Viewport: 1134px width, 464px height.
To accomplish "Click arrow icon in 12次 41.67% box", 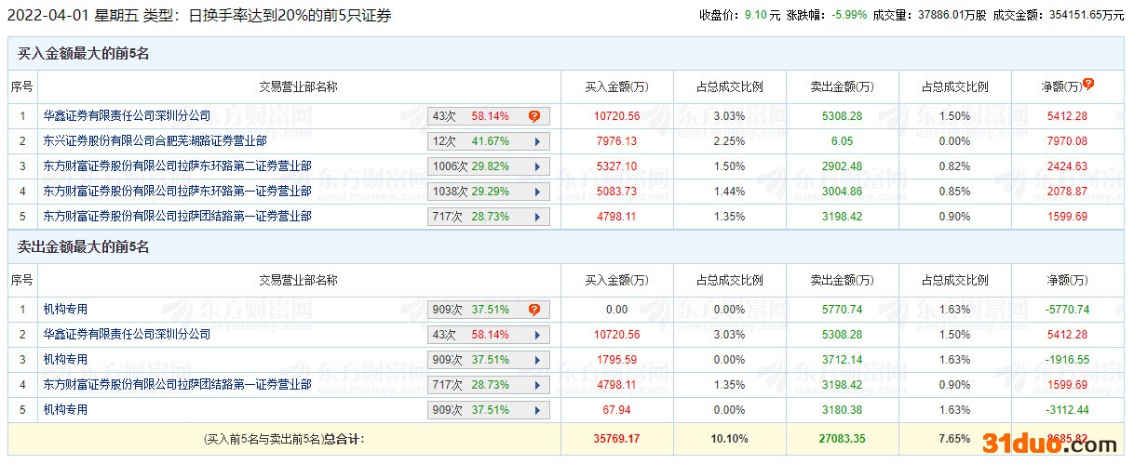I will pos(537,141).
